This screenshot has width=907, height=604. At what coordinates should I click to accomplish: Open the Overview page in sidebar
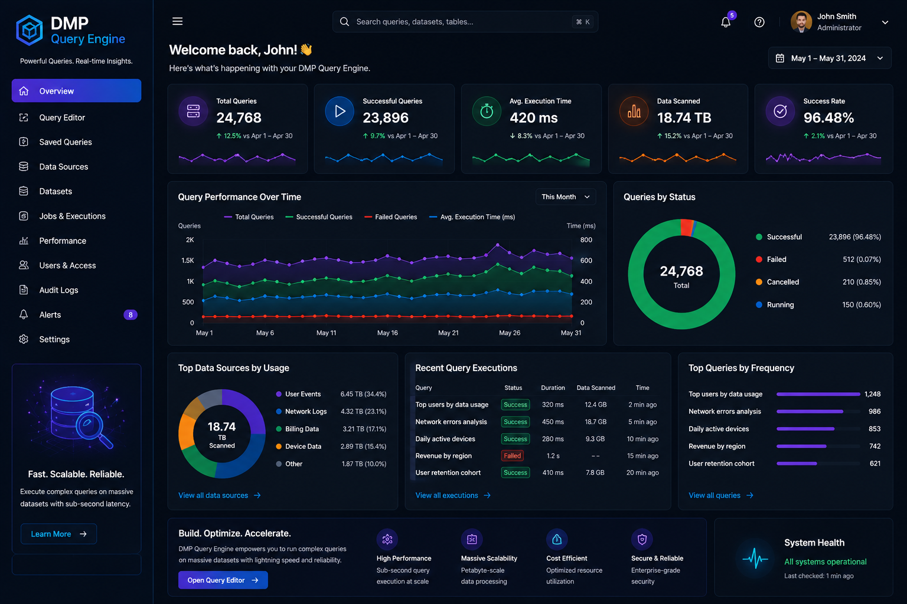click(77, 91)
